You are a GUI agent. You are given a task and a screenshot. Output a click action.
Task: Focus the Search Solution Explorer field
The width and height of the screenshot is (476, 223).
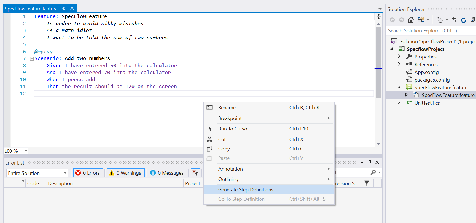[x=430, y=31]
